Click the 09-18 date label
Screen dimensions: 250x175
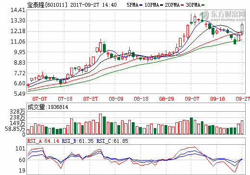tap(217, 99)
